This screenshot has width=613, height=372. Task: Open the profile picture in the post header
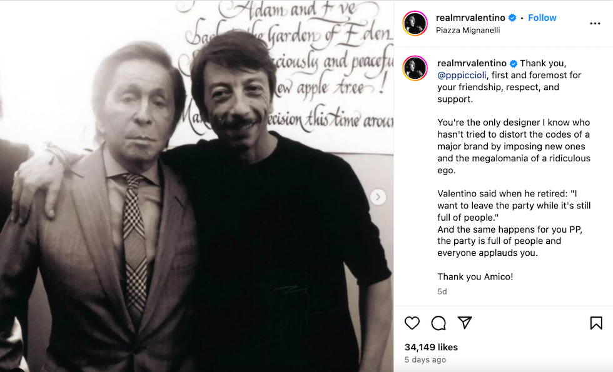pyautogui.click(x=415, y=24)
